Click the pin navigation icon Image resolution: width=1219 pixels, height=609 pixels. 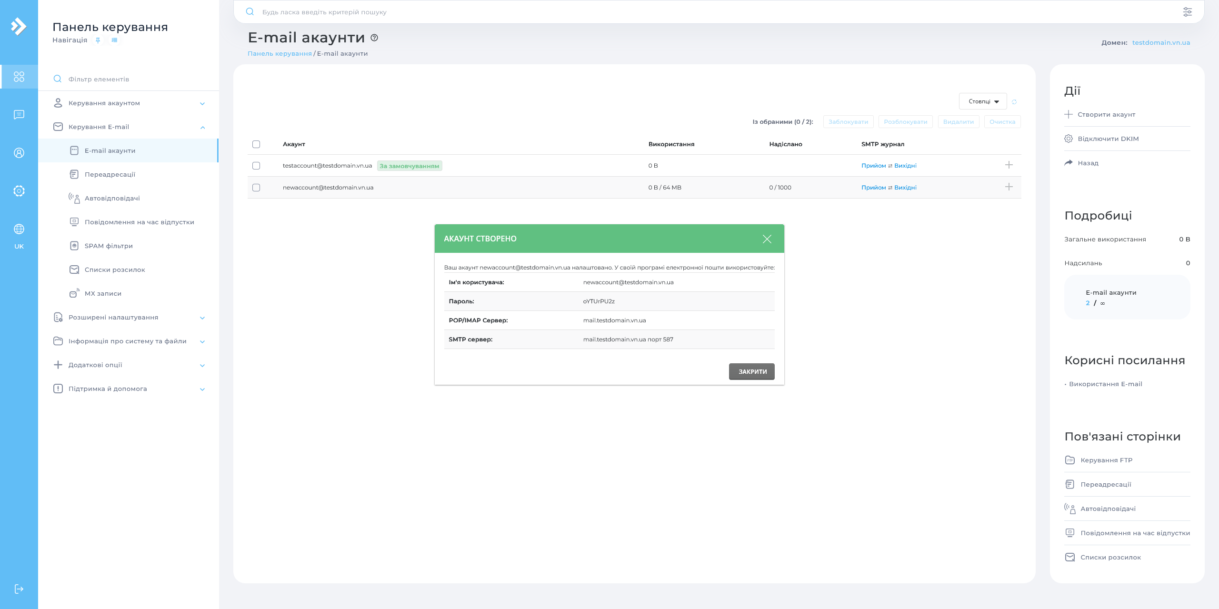click(x=98, y=40)
